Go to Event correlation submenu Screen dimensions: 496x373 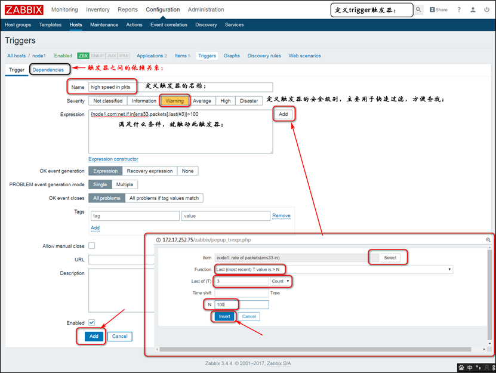(168, 24)
